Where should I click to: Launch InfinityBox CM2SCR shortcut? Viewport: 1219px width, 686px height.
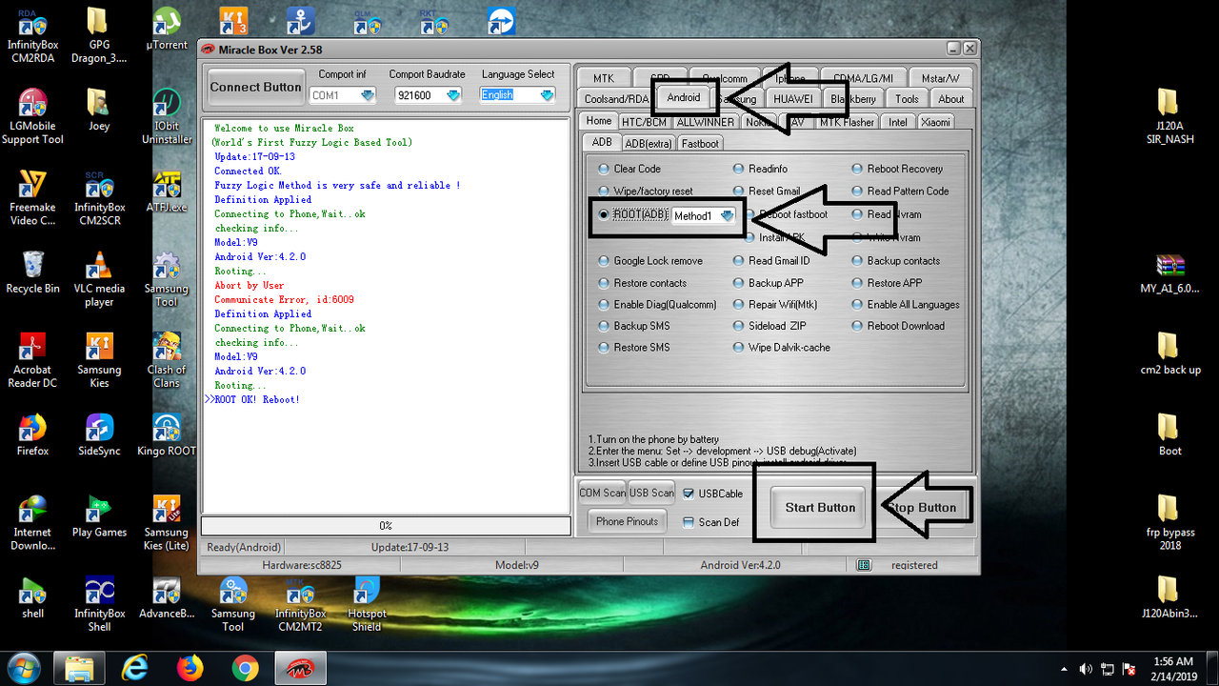click(99, 197)
